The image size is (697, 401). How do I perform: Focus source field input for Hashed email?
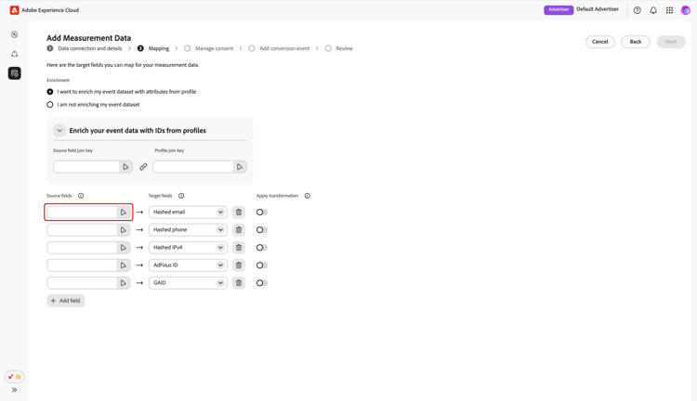point(82,213)
